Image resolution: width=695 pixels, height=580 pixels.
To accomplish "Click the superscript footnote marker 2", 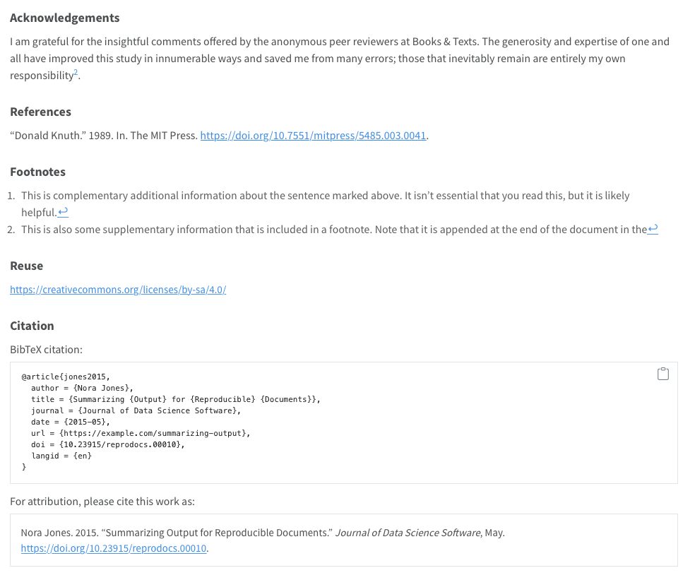I will (x=75, y=71).
